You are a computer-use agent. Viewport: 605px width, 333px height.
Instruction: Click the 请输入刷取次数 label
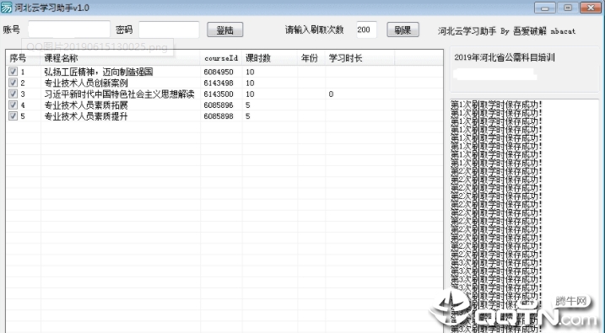[314, 30]
